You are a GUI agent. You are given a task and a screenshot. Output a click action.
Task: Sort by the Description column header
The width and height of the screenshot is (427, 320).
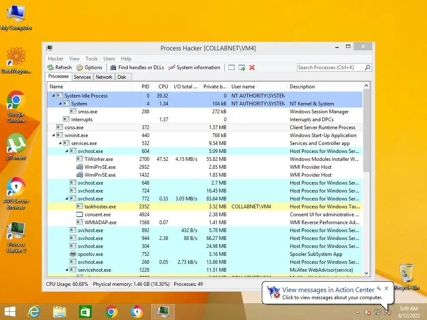coord(325,87)
